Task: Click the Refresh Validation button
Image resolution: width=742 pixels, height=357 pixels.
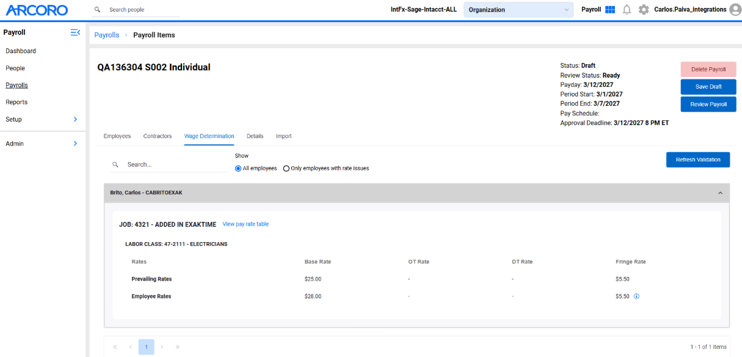Action: click(x=698, y=160)
